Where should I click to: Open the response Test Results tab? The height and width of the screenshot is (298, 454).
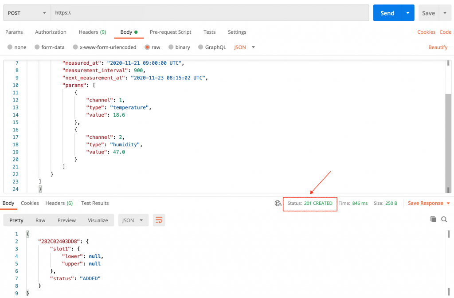[x=95, y=203]
